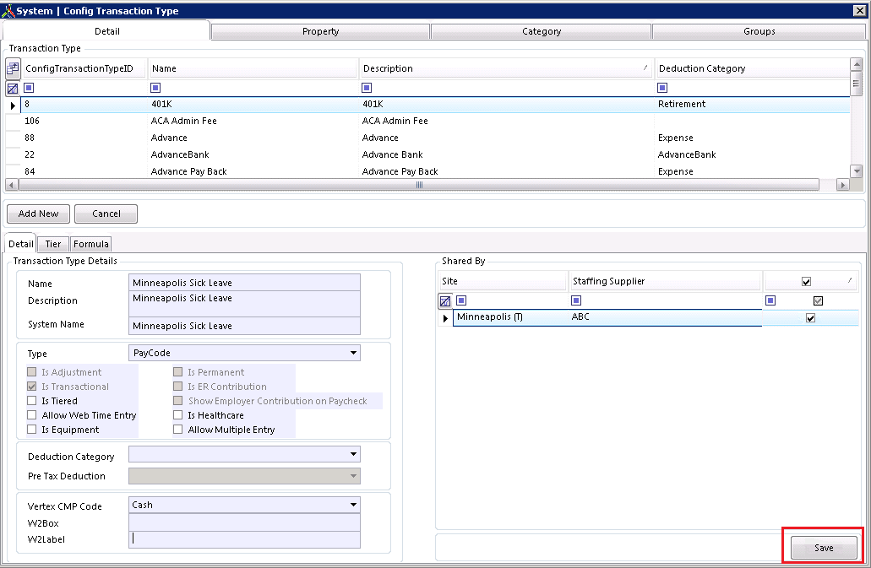Click filter operator icon under Deduction Category column
Image resolution: width=871 pixels, height=568 pixels.
coord(662,88)
